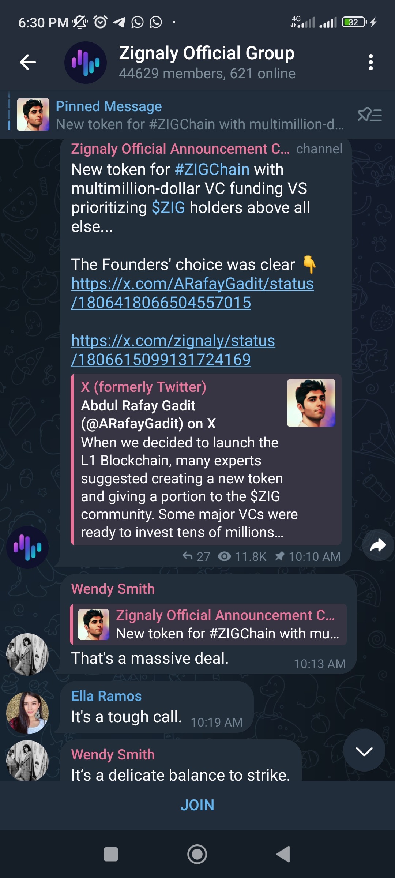Screen dimensions: 395x878
Task: Open quoted announcement in Wendy's reply
Action: point(208,624)
